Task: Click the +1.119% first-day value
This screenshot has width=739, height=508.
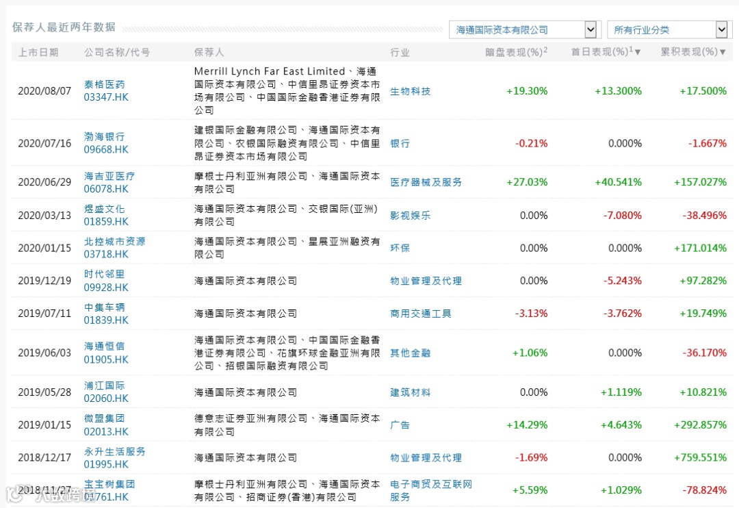Action: [621, 392]
